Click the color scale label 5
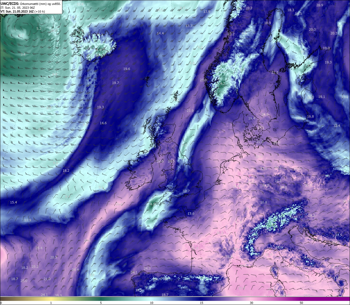This screenshot has height=305, width=350. 101,303
